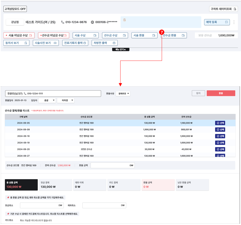Open the 환불사유 결제변경 dropdown
This screenshot has width=241, height=225.
[123, 94]
